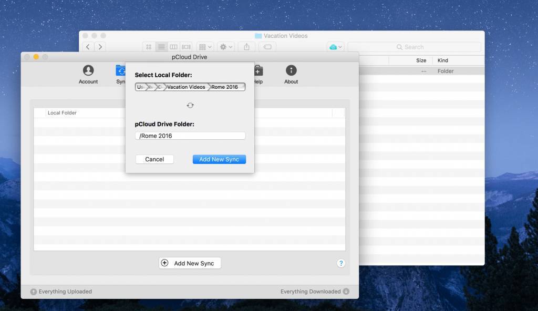
Task: Sort Finder list by Size column
Action: (x=421, y=60)
